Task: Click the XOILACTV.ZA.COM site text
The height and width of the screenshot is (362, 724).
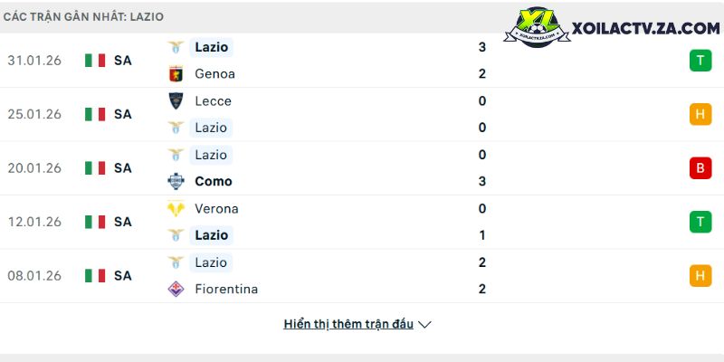Action: click(x=645, y=29)
